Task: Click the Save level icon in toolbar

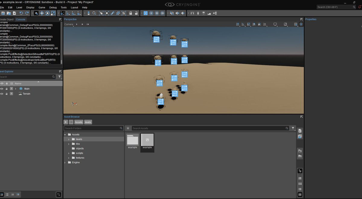Action: (3, 13)
